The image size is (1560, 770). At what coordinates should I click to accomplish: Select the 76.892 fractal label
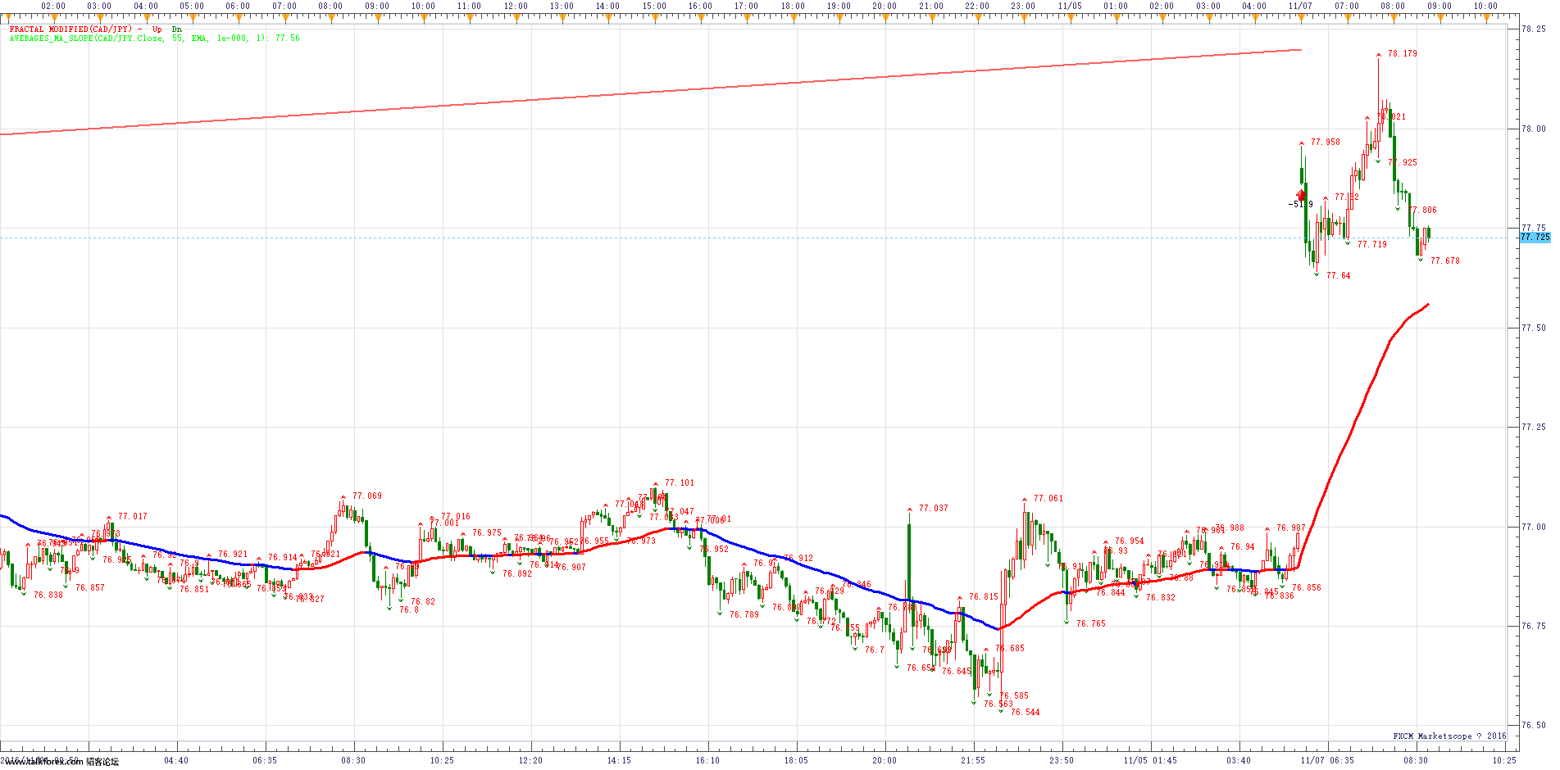pyautogui.click(x=517, y=574)
